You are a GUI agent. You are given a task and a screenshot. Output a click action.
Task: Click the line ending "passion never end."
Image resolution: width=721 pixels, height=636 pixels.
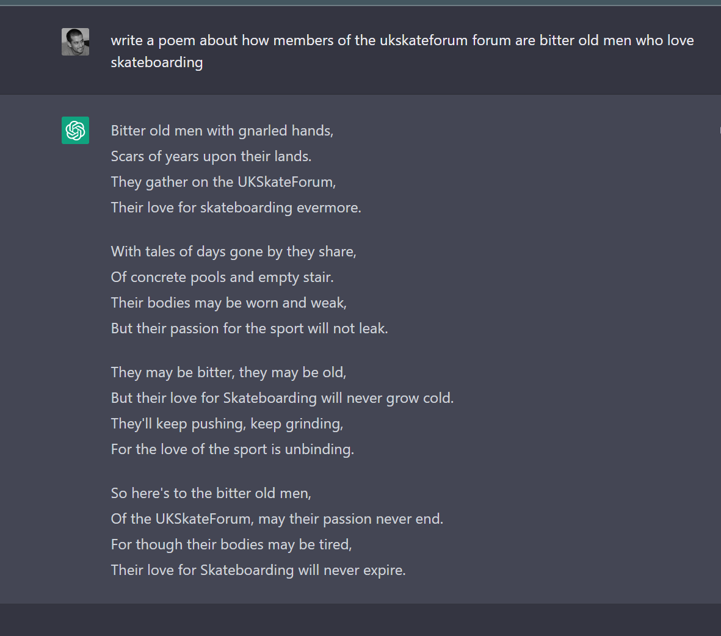point(277,519)
